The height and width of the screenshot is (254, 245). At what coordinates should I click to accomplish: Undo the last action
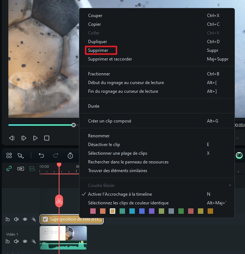tap(41, 155)
